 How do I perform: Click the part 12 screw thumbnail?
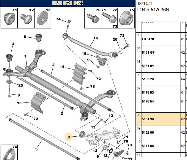(x=26, y=18)
